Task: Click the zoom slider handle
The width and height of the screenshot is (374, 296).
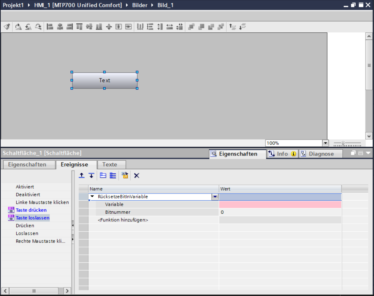Action: 343,143
